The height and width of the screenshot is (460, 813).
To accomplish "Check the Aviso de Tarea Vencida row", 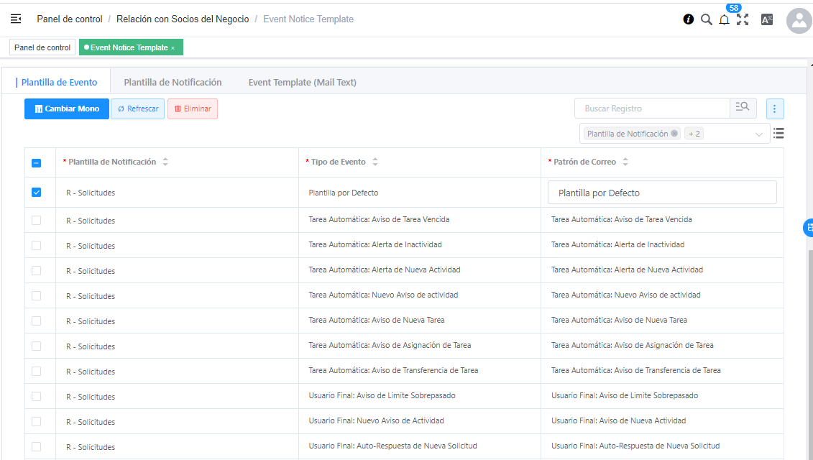I will tap(37, 220).
